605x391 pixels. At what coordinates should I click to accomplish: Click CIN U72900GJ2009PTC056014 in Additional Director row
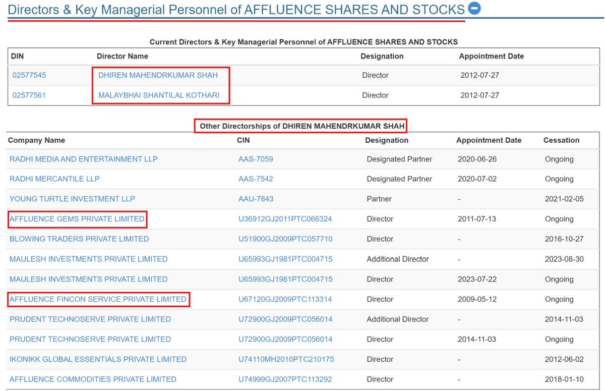click(x=285, y=319)
